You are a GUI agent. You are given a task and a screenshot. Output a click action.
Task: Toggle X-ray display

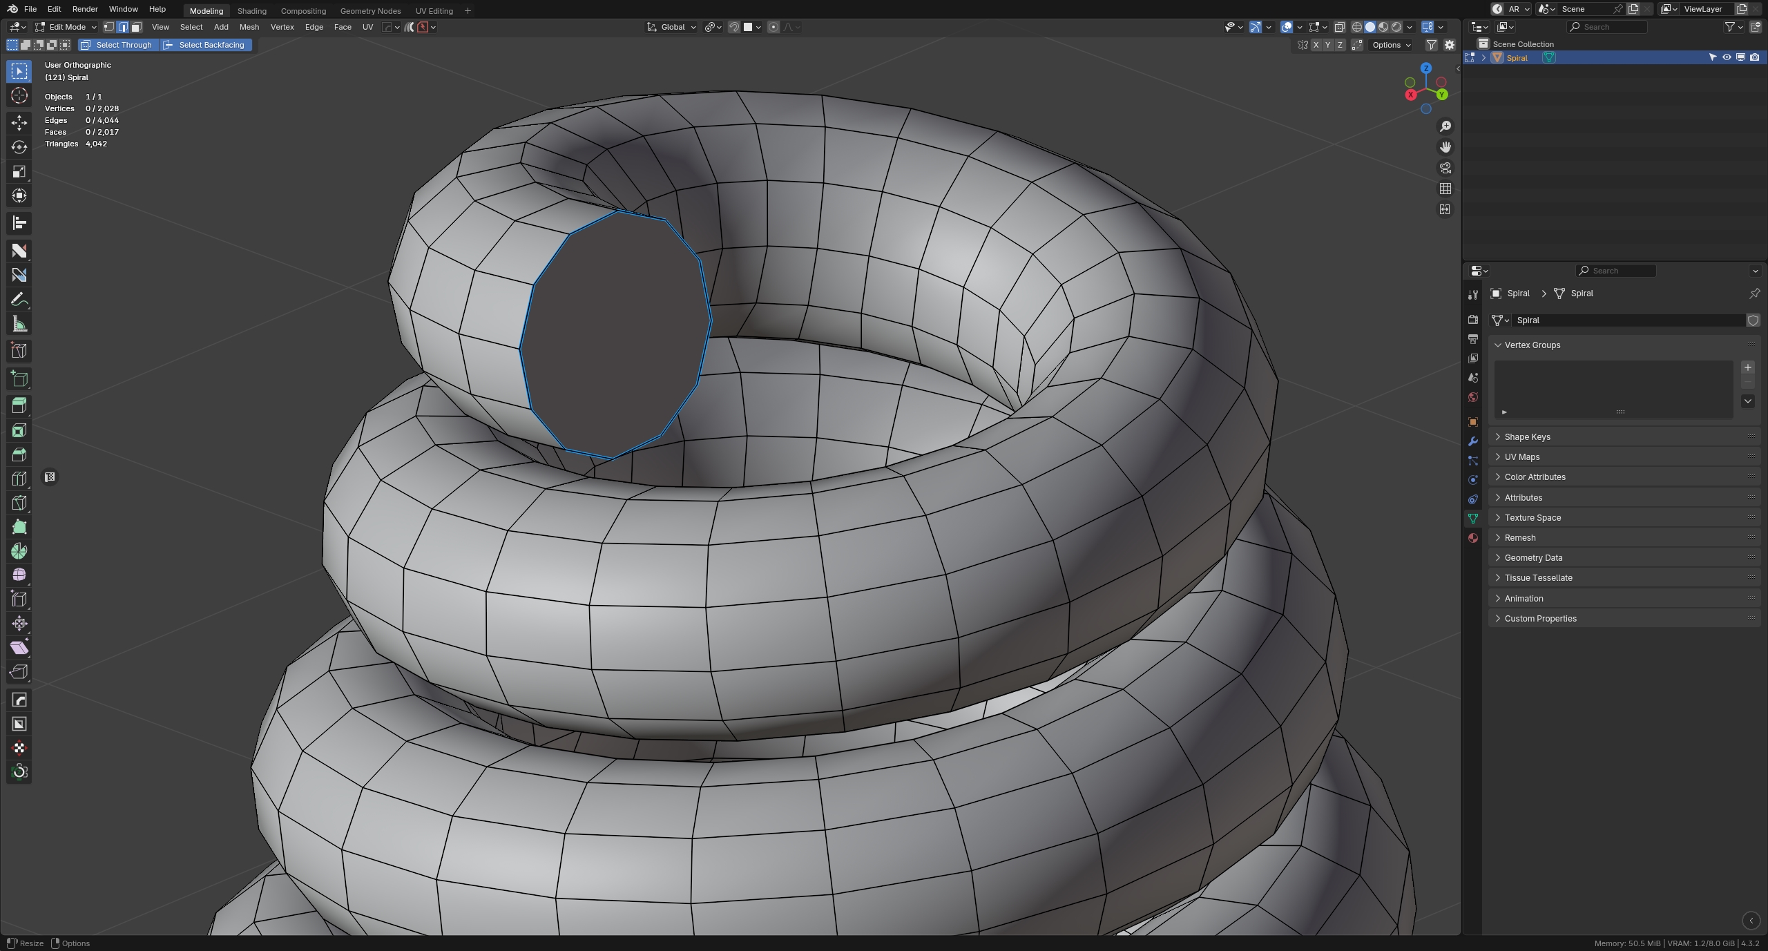[1339, 27]
